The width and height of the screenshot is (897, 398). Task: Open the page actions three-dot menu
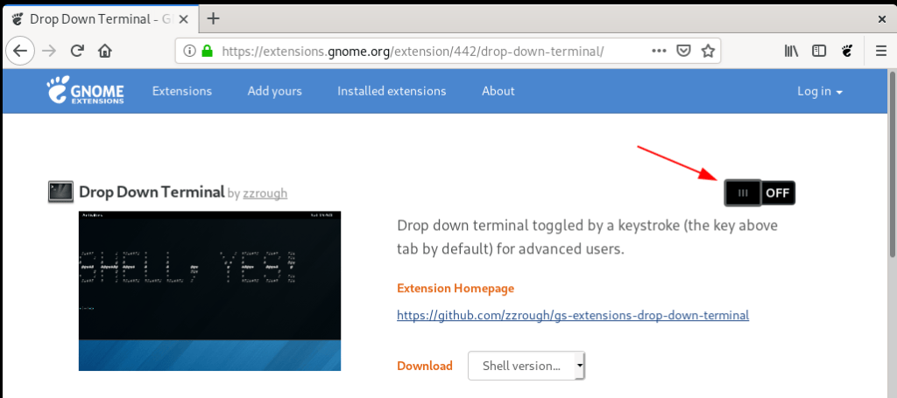click(660, 51)
